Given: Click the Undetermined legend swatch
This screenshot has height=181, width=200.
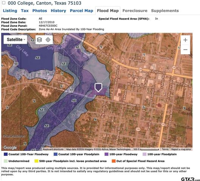Looking at the screenshot, I should pyautogui.click(x=6, y=161).
